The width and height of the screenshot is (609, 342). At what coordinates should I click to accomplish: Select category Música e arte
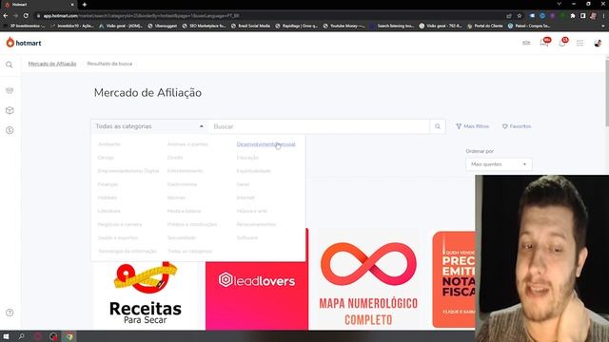251,211
